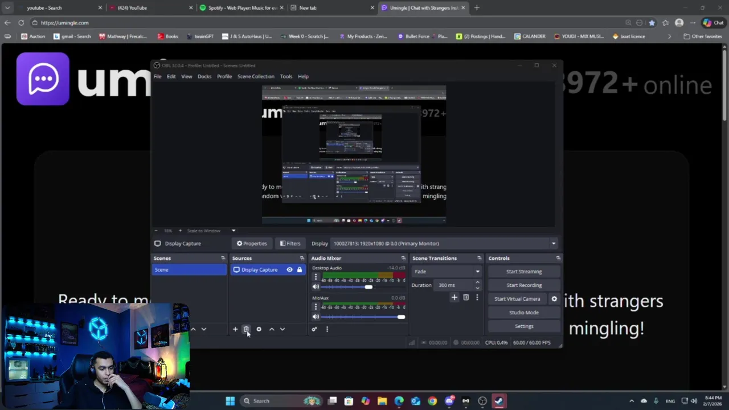Select the Scene entry in the Scenes list
The image size is (729, 410).
[x=189, y=270]
